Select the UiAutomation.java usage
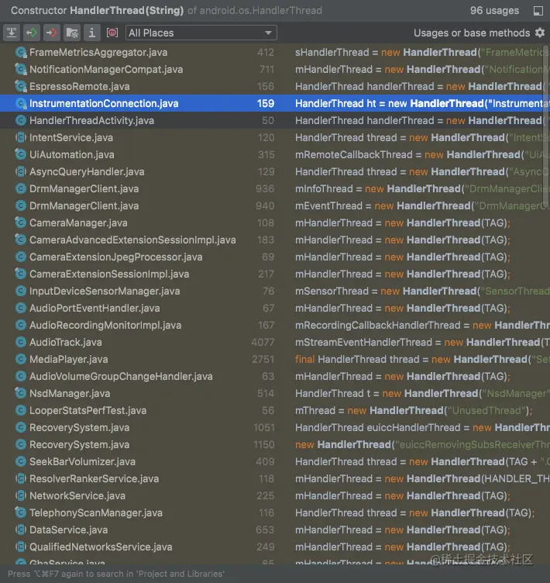550x583 pixels. tap(275, 155)
